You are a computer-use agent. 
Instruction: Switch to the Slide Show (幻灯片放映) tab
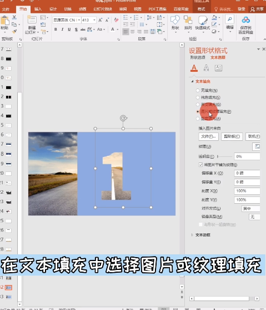point(103,9)
